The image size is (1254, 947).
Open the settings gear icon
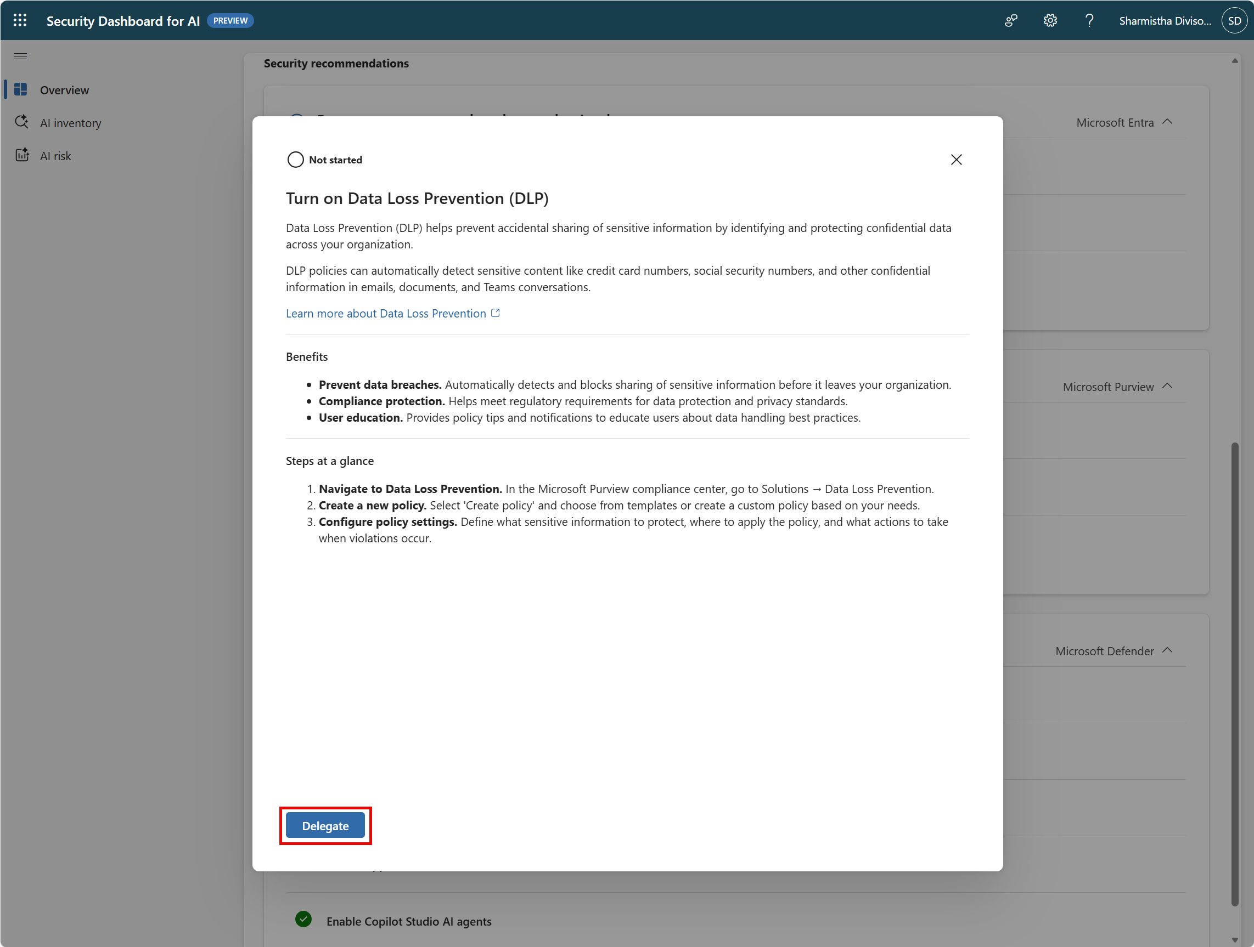[x=1050, y=20]
